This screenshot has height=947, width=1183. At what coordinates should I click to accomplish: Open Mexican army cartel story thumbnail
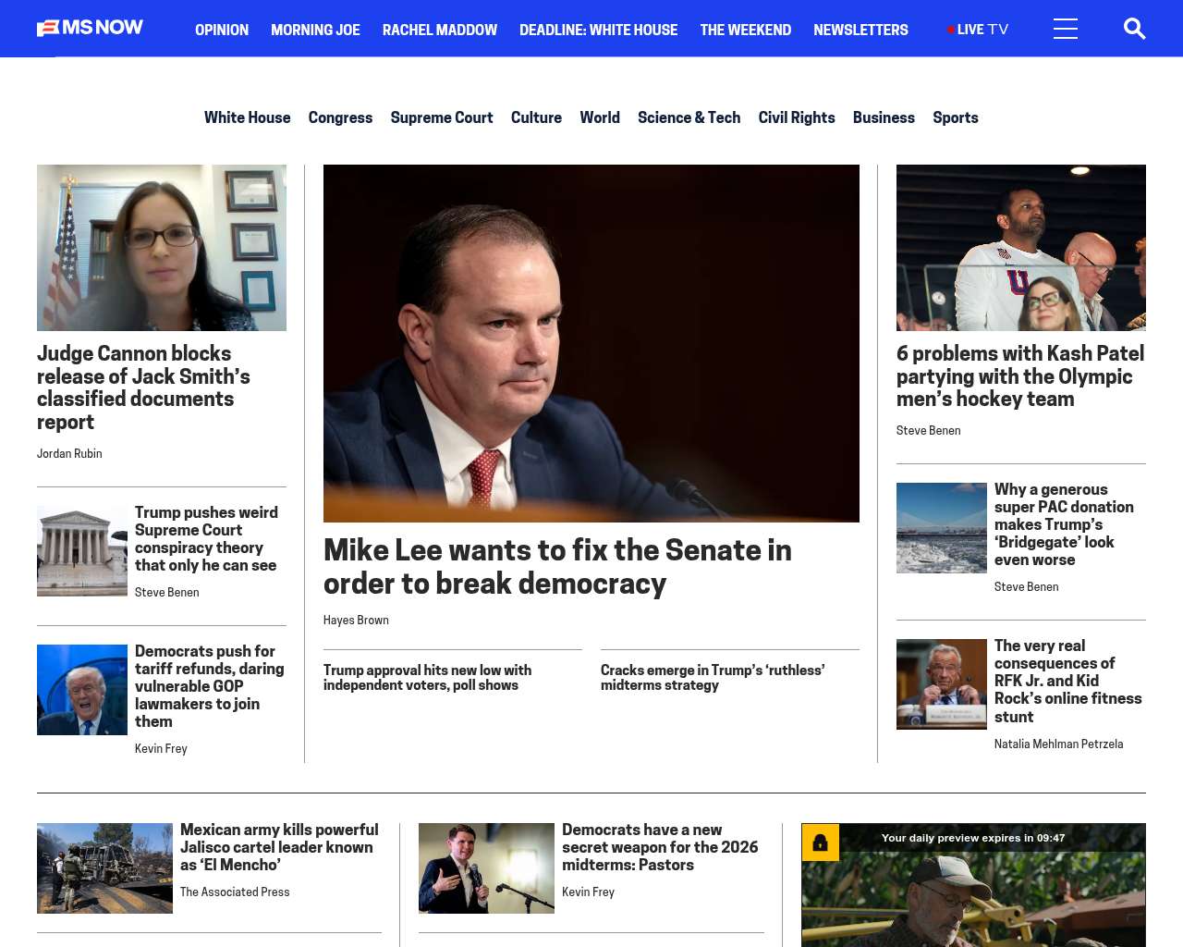pyautogui.click(x=104, y=868)
